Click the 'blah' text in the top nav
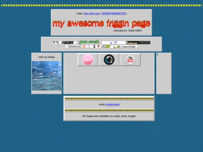 pyautogui.click(x=80, y=14)
